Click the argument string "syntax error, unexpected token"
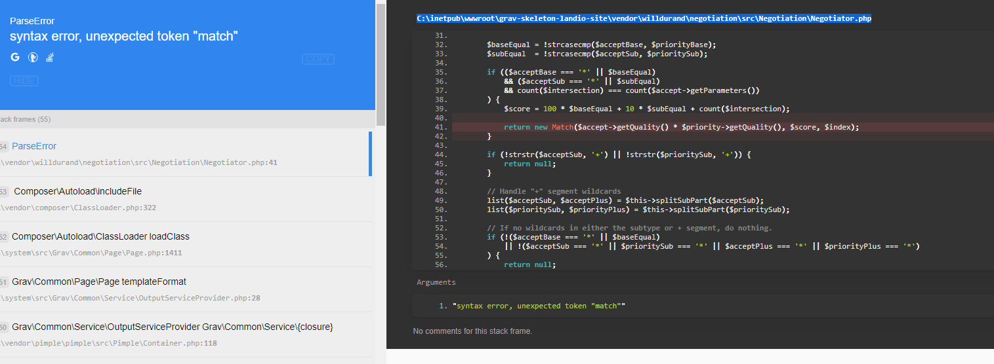 coord(539,306)
